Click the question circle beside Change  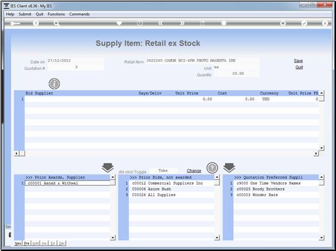[212, 168]
